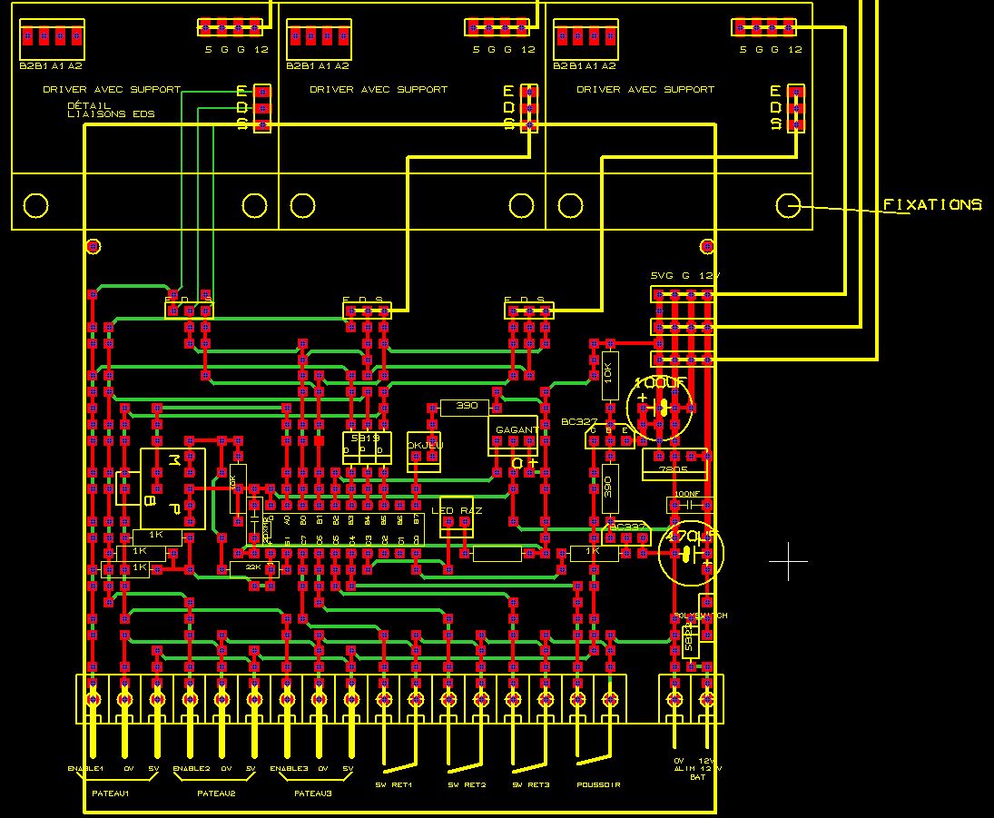Select the unlabeled resistor below LED RAZ
Image resolution: width=994 pixels, height=818 pixels.
[497, 554]
